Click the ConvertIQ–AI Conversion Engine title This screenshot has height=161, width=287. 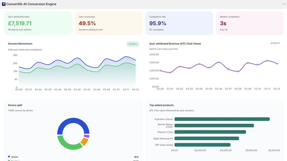click(31, 4)
